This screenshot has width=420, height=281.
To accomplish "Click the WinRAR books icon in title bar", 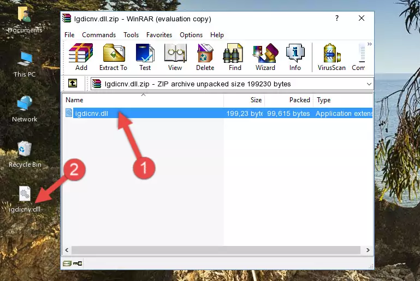I will tap(67, 18).
